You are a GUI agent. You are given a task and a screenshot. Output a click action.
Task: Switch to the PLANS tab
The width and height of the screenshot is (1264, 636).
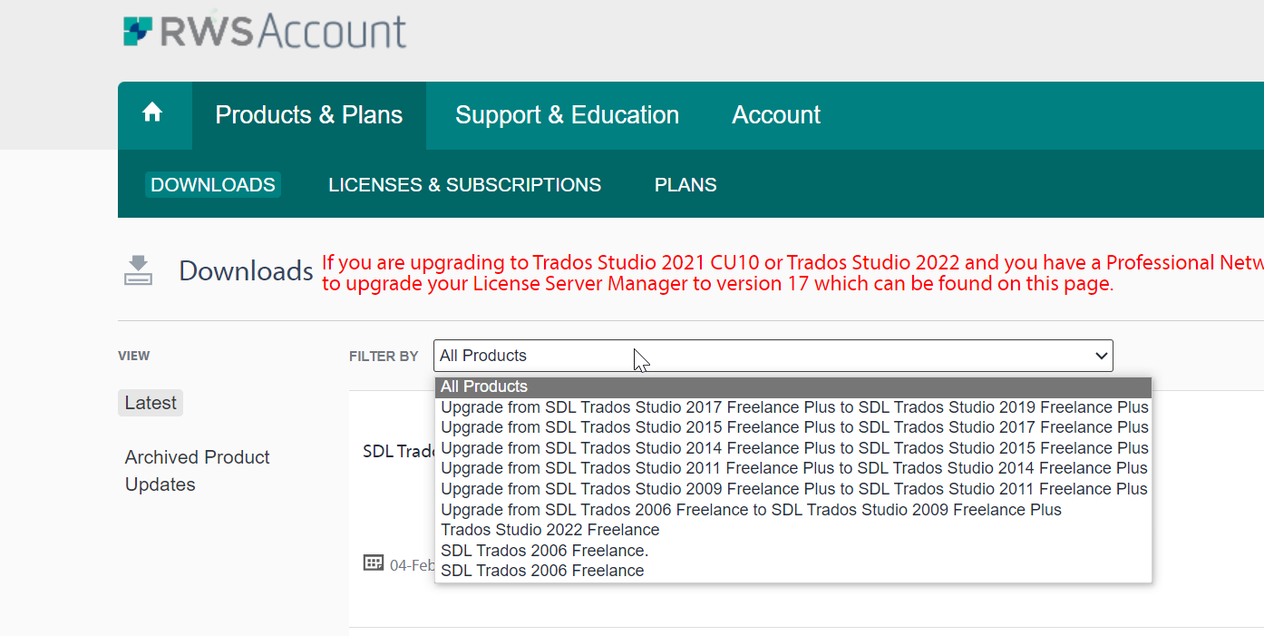pos(685,184)
